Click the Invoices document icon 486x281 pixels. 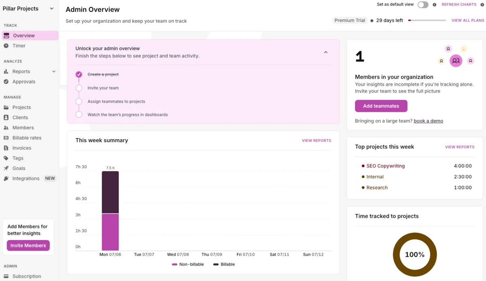6,148
